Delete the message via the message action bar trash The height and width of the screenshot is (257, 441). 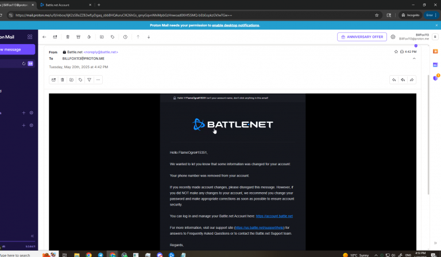pyautogui.click(x=63, y=80)
